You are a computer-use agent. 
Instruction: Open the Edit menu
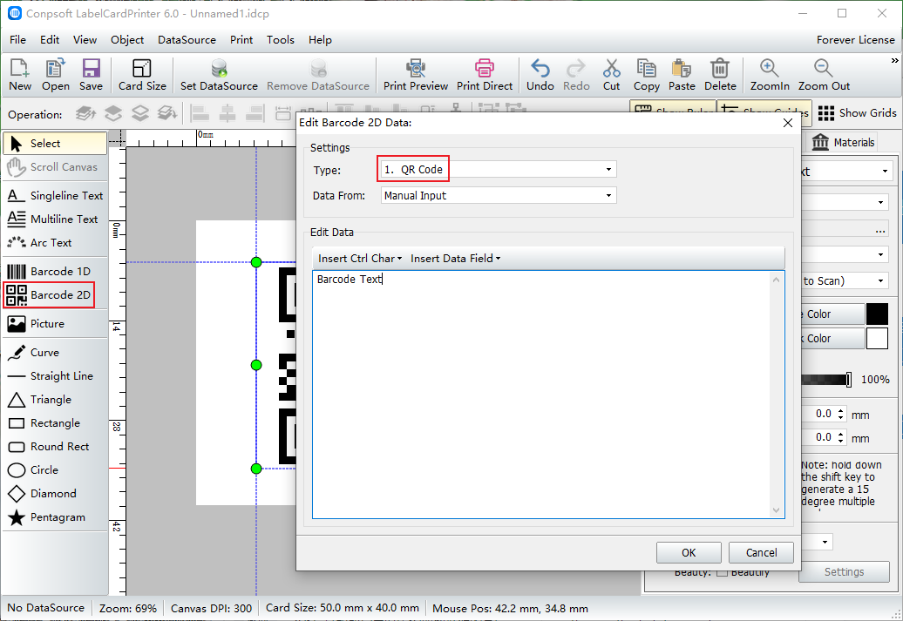(50, 40)
